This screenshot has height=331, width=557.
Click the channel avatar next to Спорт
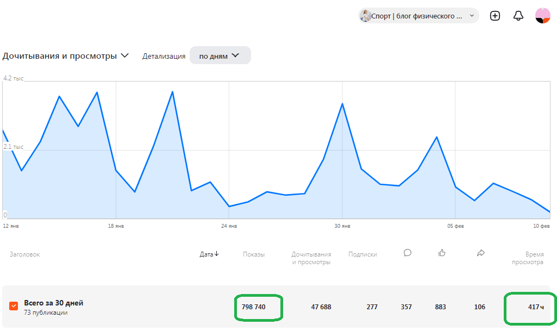click(x=366, y=16)
